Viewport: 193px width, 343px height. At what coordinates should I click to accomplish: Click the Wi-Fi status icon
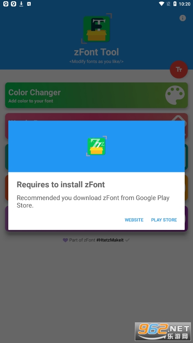(x=162, y=4)
